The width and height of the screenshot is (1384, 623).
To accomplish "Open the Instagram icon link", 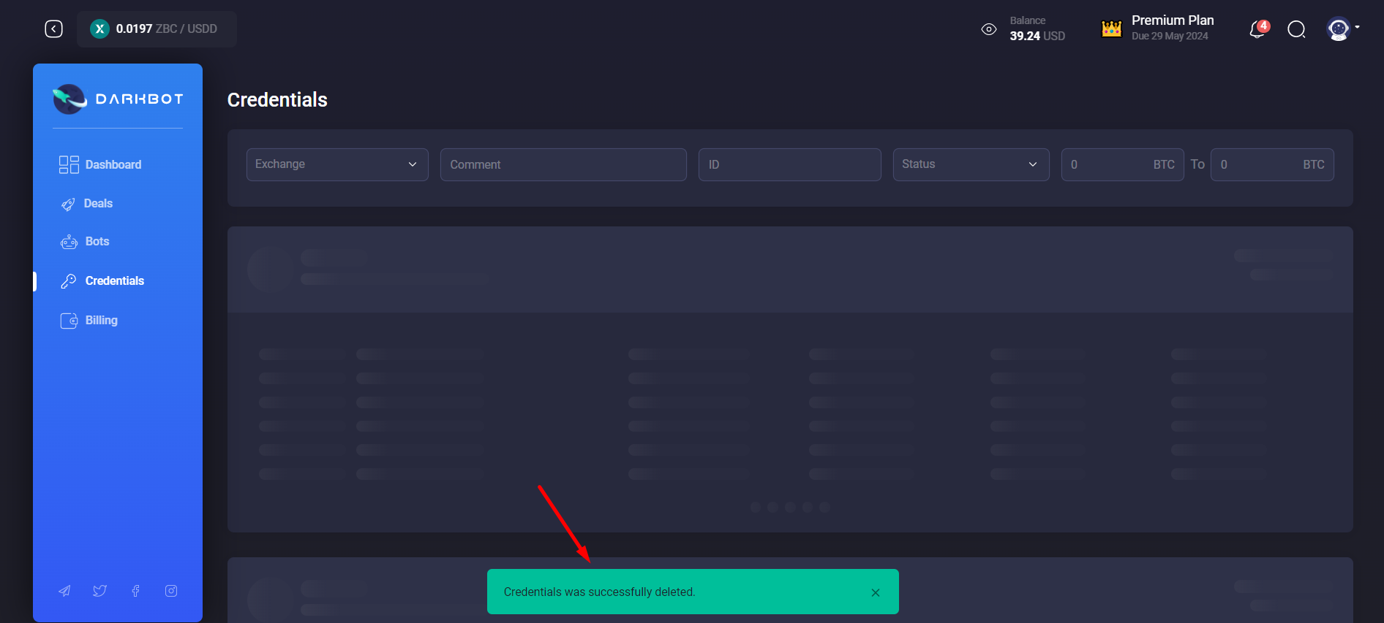I will click(x=171, y=591).
